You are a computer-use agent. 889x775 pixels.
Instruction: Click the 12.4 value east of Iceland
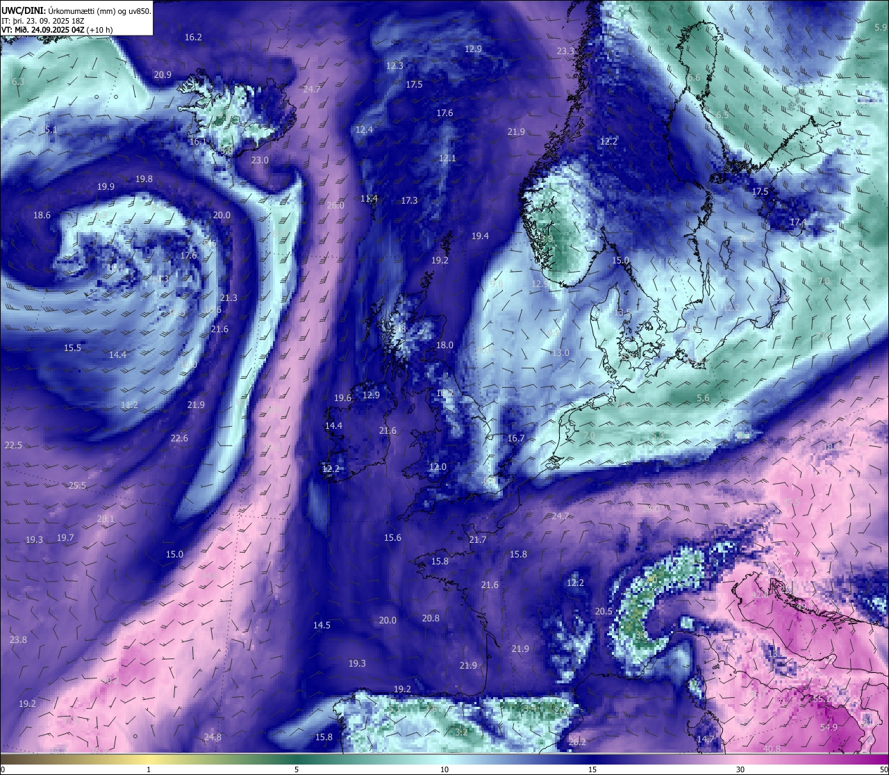tap(364, 129)
